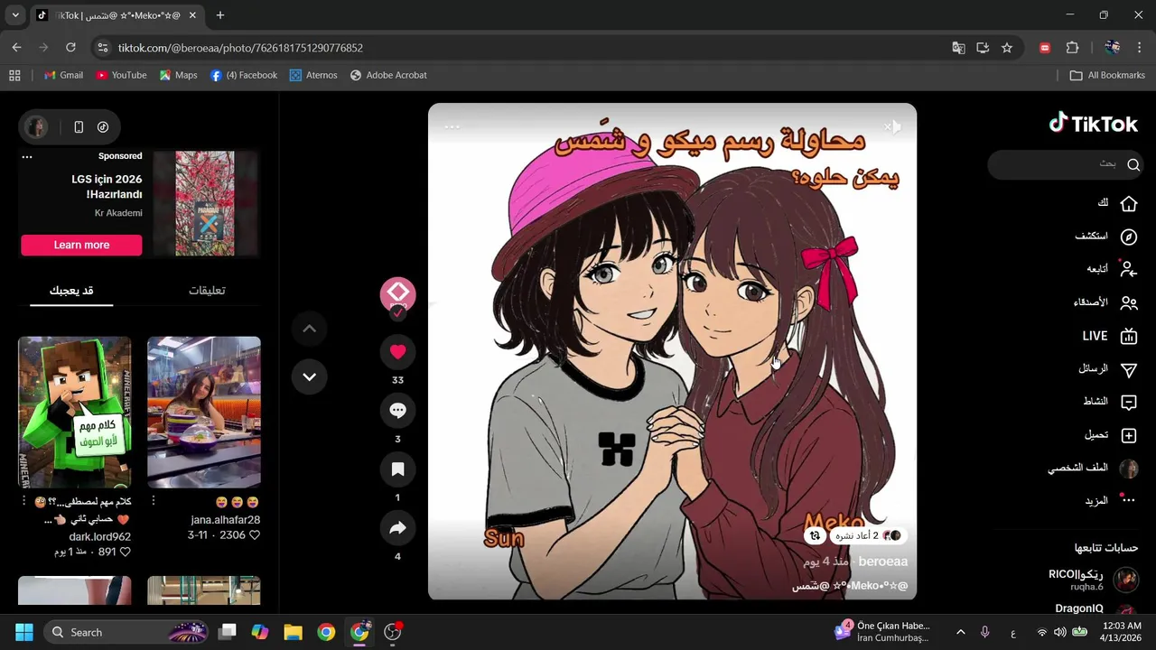Open the Explore compass icon
The width and height of the screenshot is (1156, 650).
pos(1128,237)
